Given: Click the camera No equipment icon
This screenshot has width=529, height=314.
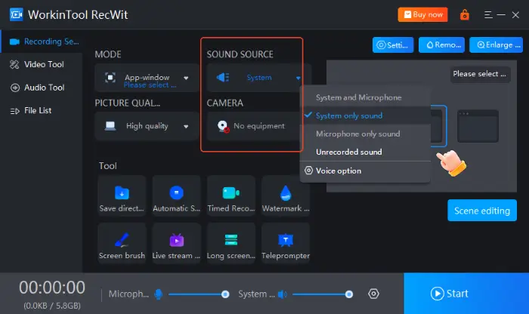Looking at the screenshot, I should (223, 126).
